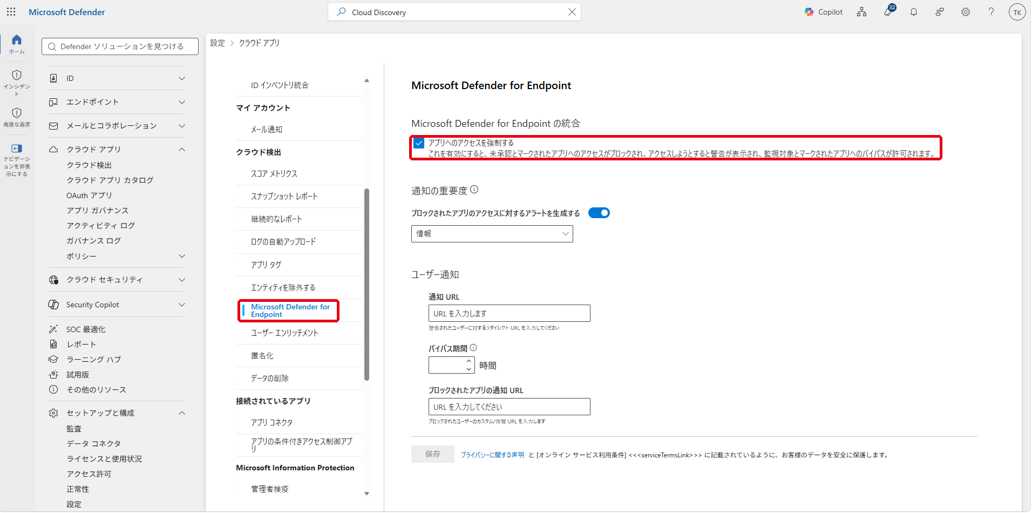Open the app launcher waffle icon
The image size is (1032, 513).
coord(11,12)
